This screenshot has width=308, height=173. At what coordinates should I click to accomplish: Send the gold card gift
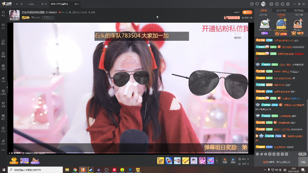click(186, 161)
